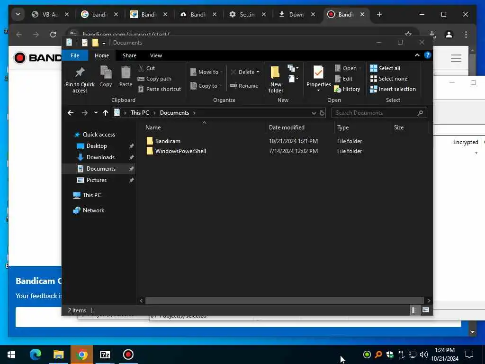Switch to Details view layout

click(414, 310)
